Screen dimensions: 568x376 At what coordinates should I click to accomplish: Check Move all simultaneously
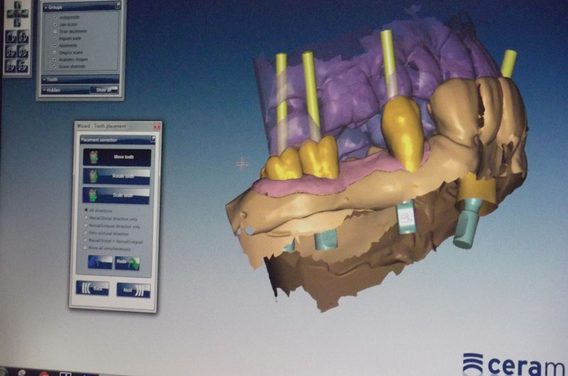(85, 248)
